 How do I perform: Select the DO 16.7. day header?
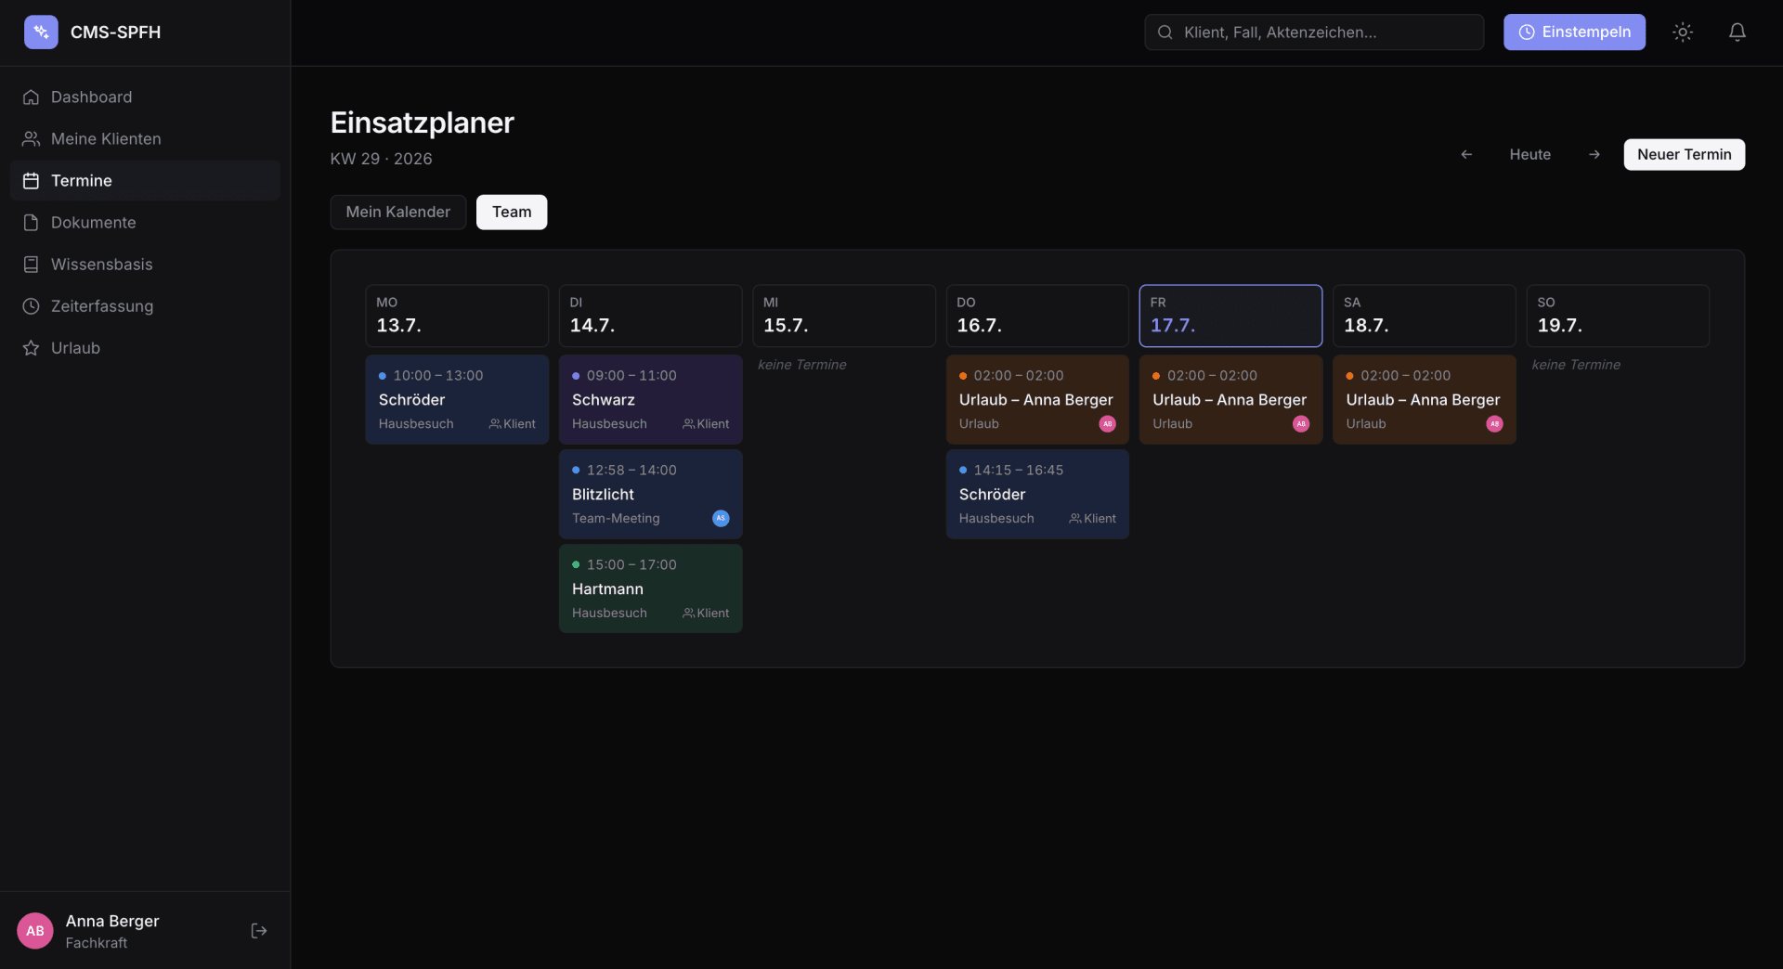pos(1037,316)
